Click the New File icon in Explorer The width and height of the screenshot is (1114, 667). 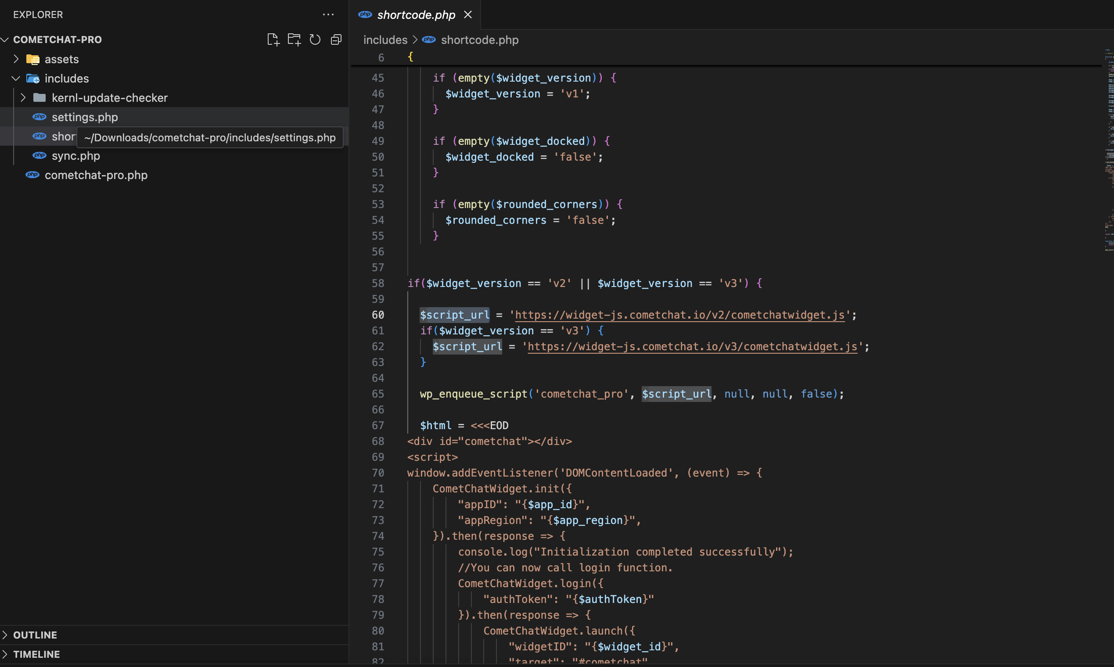273,39
